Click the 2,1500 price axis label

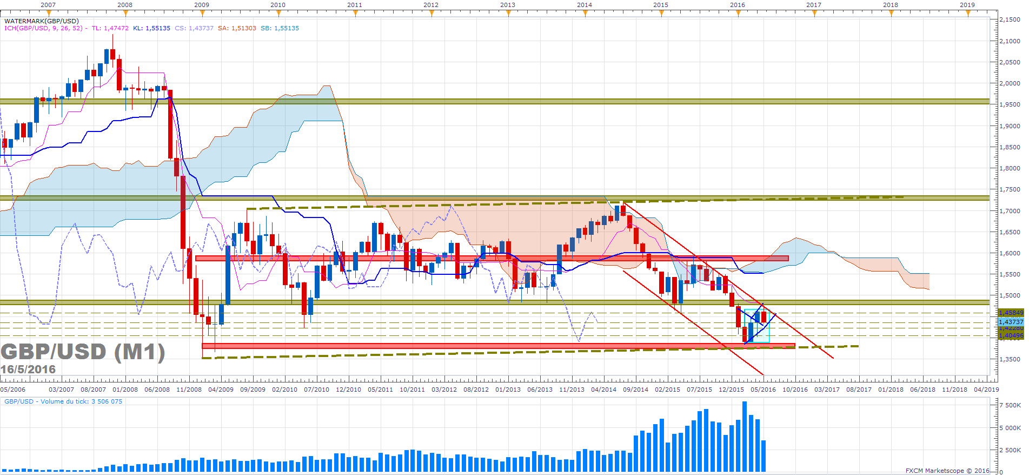pyautogui.click(x=1010, y=19)
